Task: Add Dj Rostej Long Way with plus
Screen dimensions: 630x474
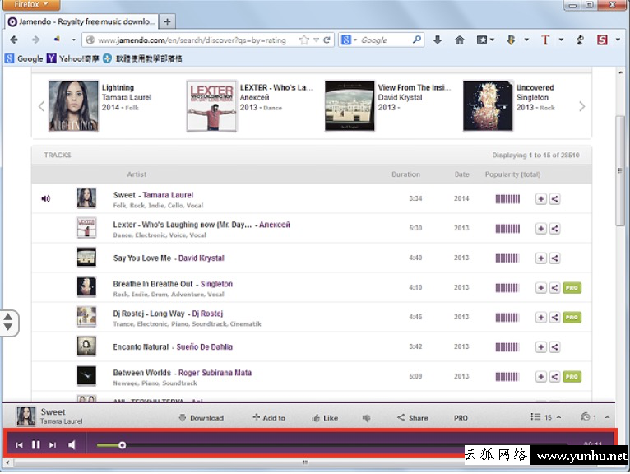Action: [541, 318]
